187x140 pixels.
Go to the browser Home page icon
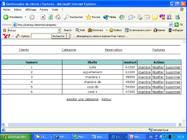click(x=58, y=17)
